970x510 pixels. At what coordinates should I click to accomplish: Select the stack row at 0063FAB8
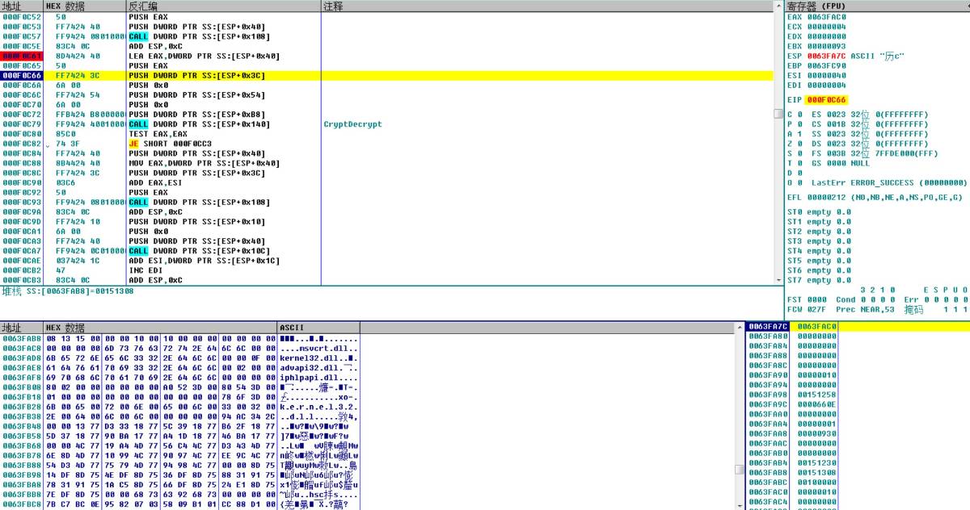pos(858,472)
